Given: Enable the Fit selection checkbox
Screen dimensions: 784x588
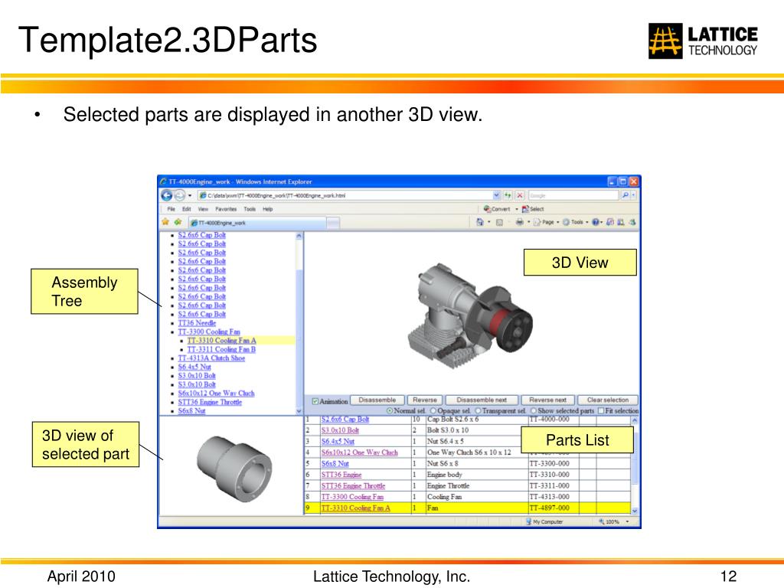Looking at the screenshot, I should 601,410.
